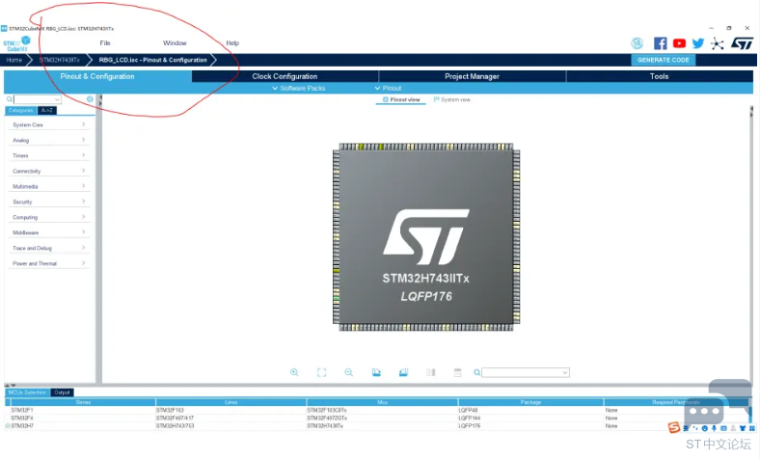
Task: Click the search magnifier in left panel
Action: [10, 99]
